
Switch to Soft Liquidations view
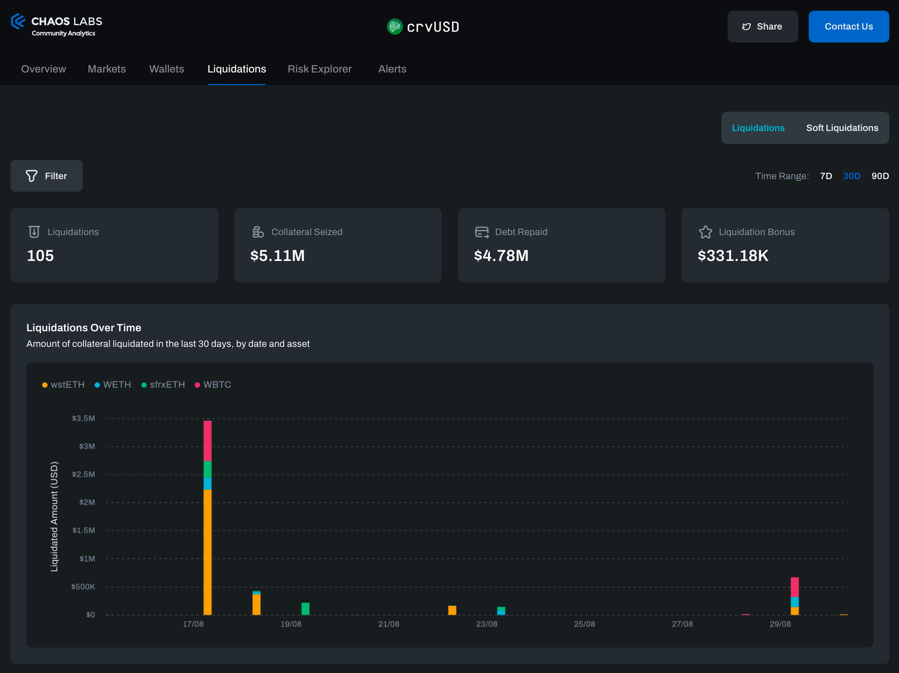(842, 128)
